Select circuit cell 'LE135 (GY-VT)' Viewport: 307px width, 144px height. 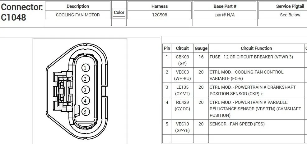pyautogui.click(x=182, y=91)
